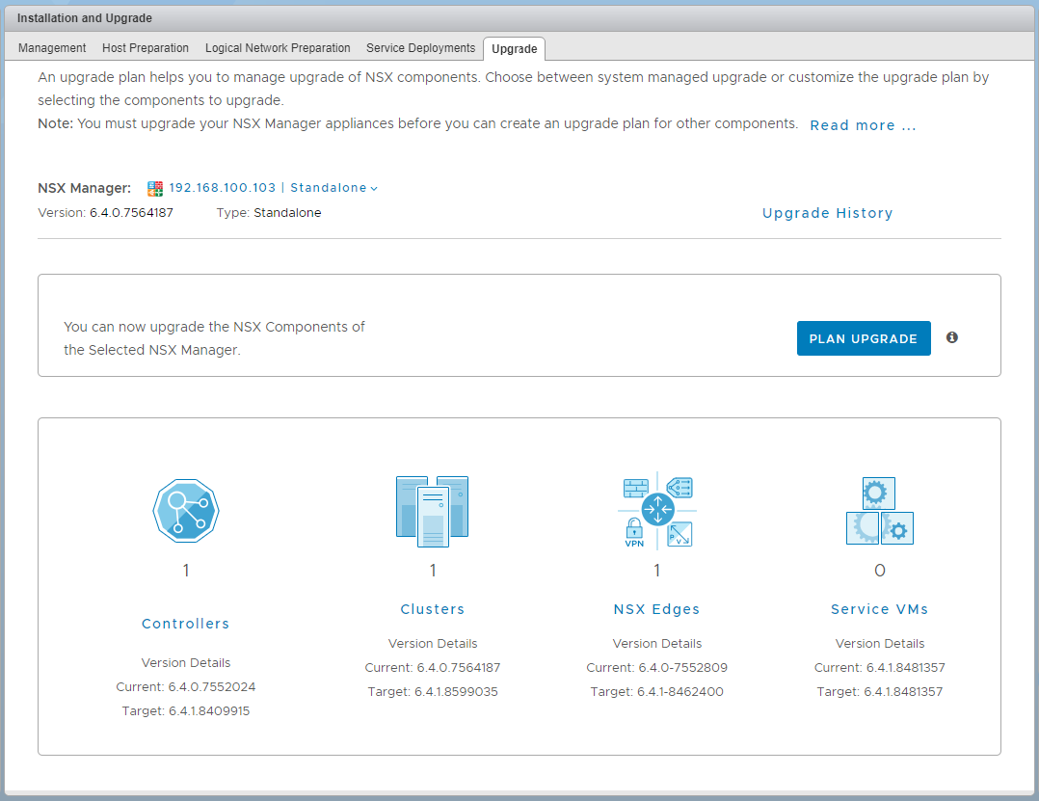Click the Service VMs count 0
Viewport: 1039px width, 801px height.
(879, 571)
